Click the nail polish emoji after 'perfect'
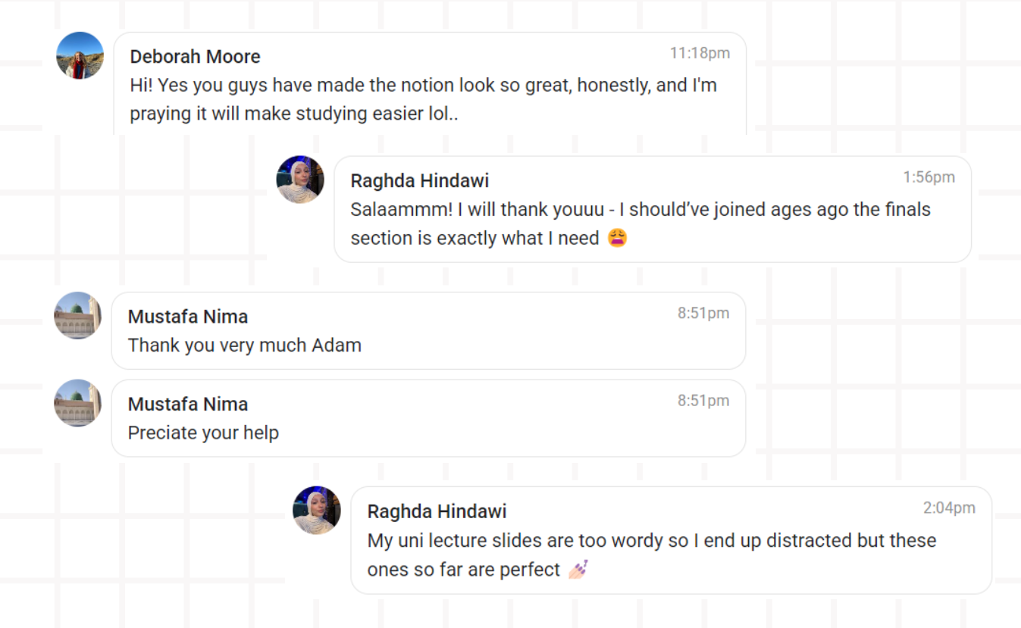 coord(578,569)
